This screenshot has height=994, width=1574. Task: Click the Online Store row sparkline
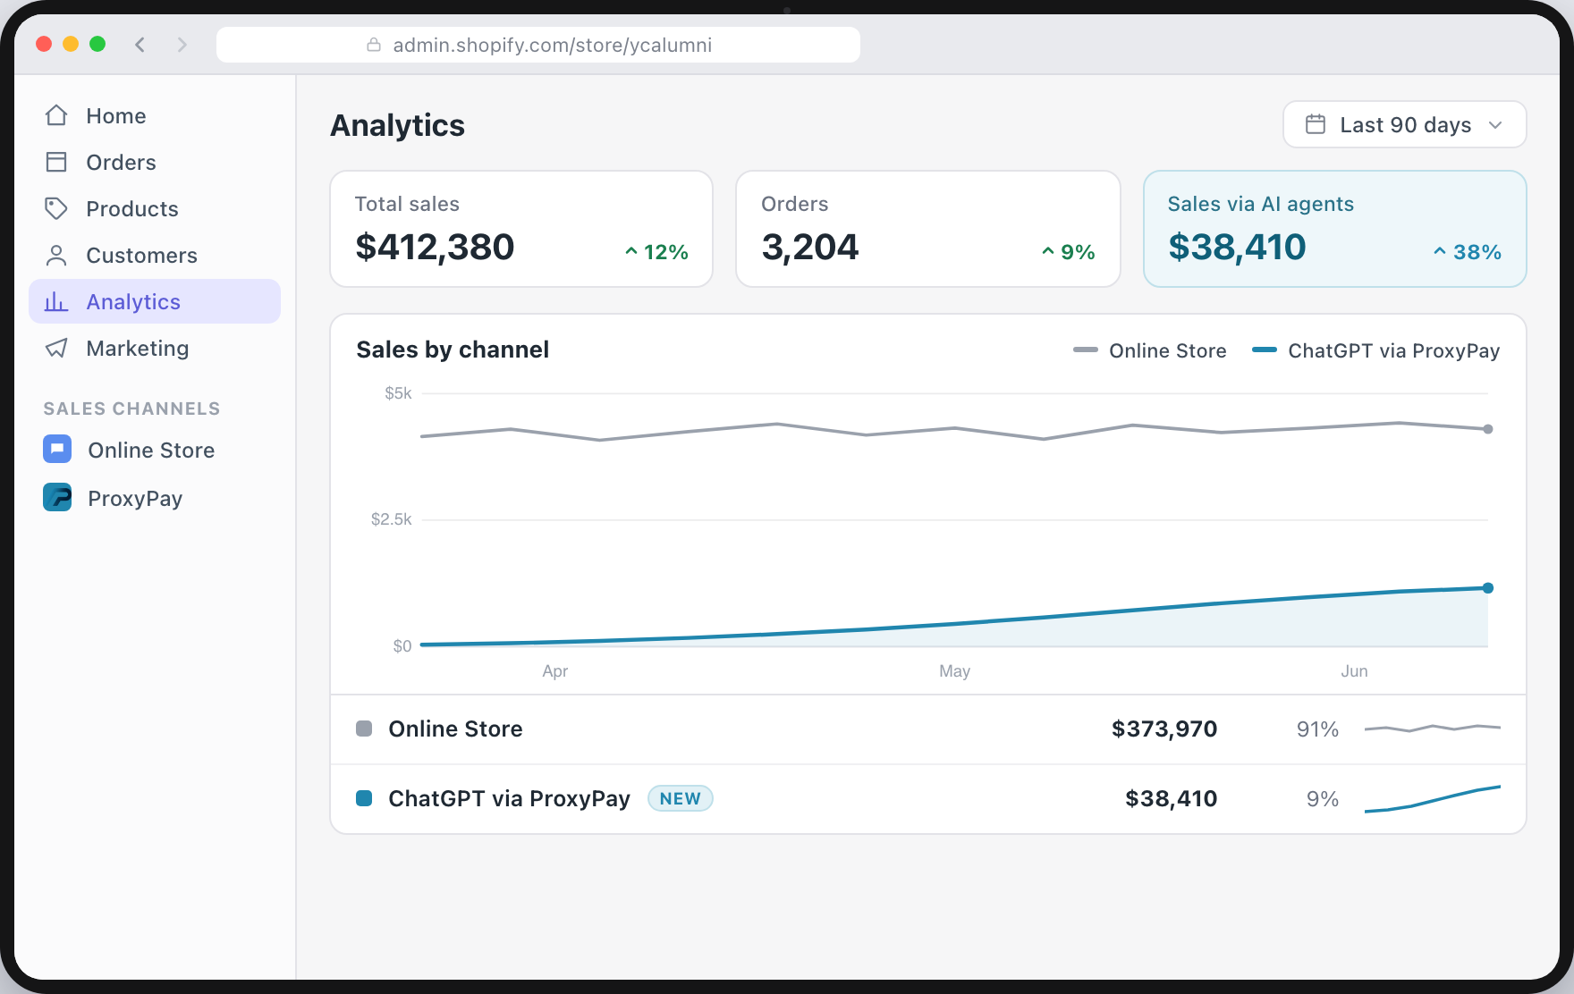click(x=1433, y=729)
